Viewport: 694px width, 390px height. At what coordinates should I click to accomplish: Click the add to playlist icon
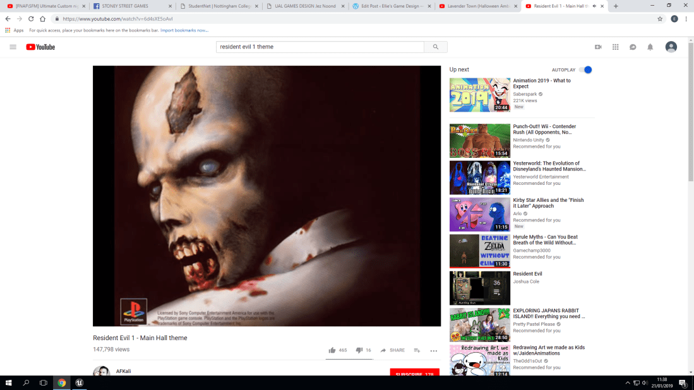(417, 350)
